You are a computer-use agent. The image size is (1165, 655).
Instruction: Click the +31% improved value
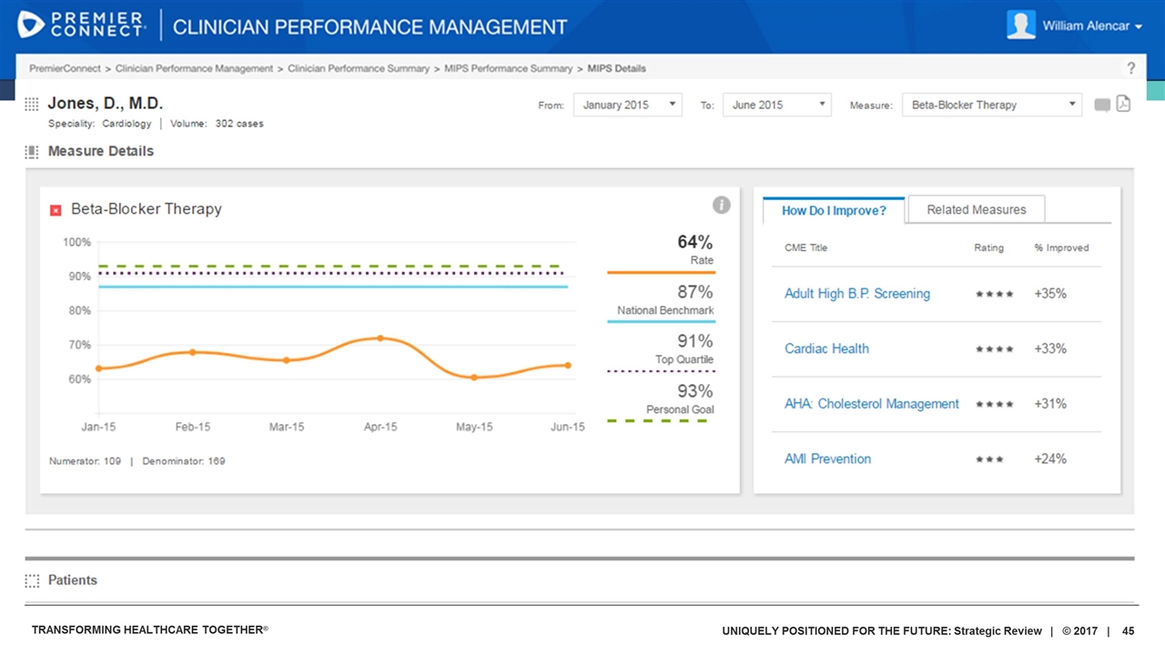click(1050, 404)
